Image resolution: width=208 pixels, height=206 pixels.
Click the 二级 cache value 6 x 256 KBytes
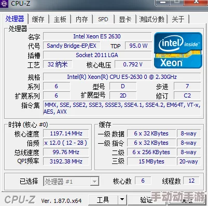(151, 152)
